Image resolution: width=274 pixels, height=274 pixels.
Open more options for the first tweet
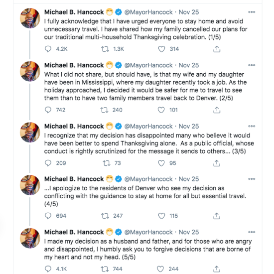click(252, 12)
